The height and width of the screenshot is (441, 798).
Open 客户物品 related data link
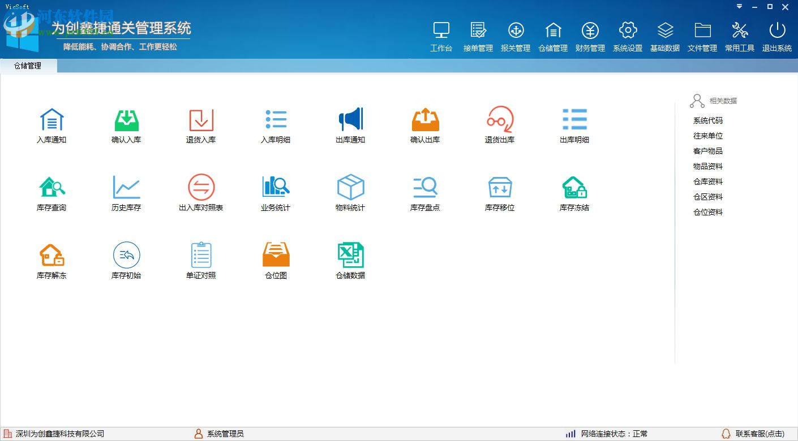[708, 151]
